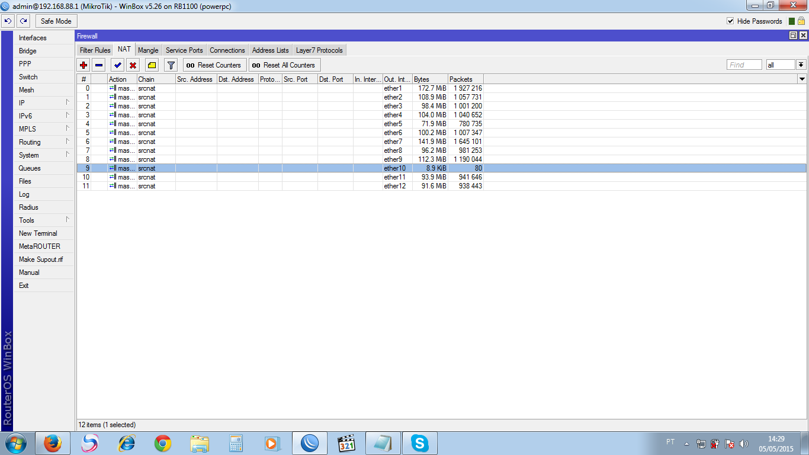Sort by the Packets column header

click(x=466, y=79)
